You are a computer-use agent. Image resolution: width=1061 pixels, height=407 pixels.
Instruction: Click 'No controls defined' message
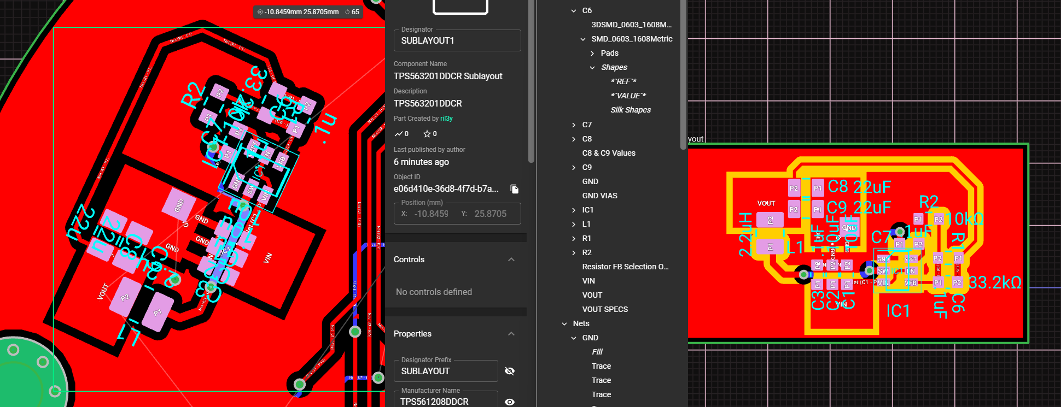pos(434,292)
